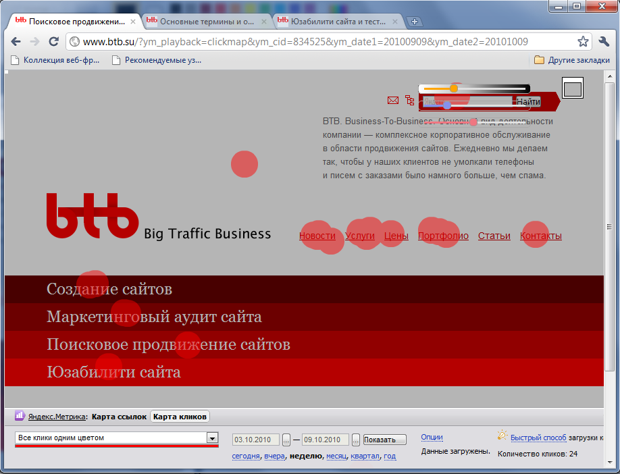Open the Новости menu link
Viewport: 620px width, 474px height.
(317, 236)
